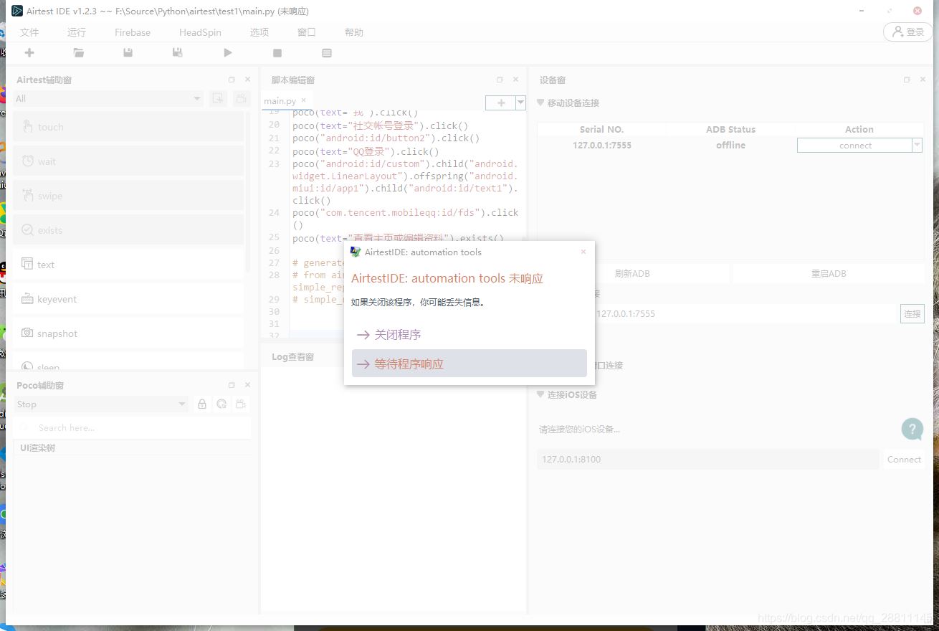Choose 关闭程序 in the not-responding dialog
This screenshot has height=631, width=939.
tap(470, 335)
